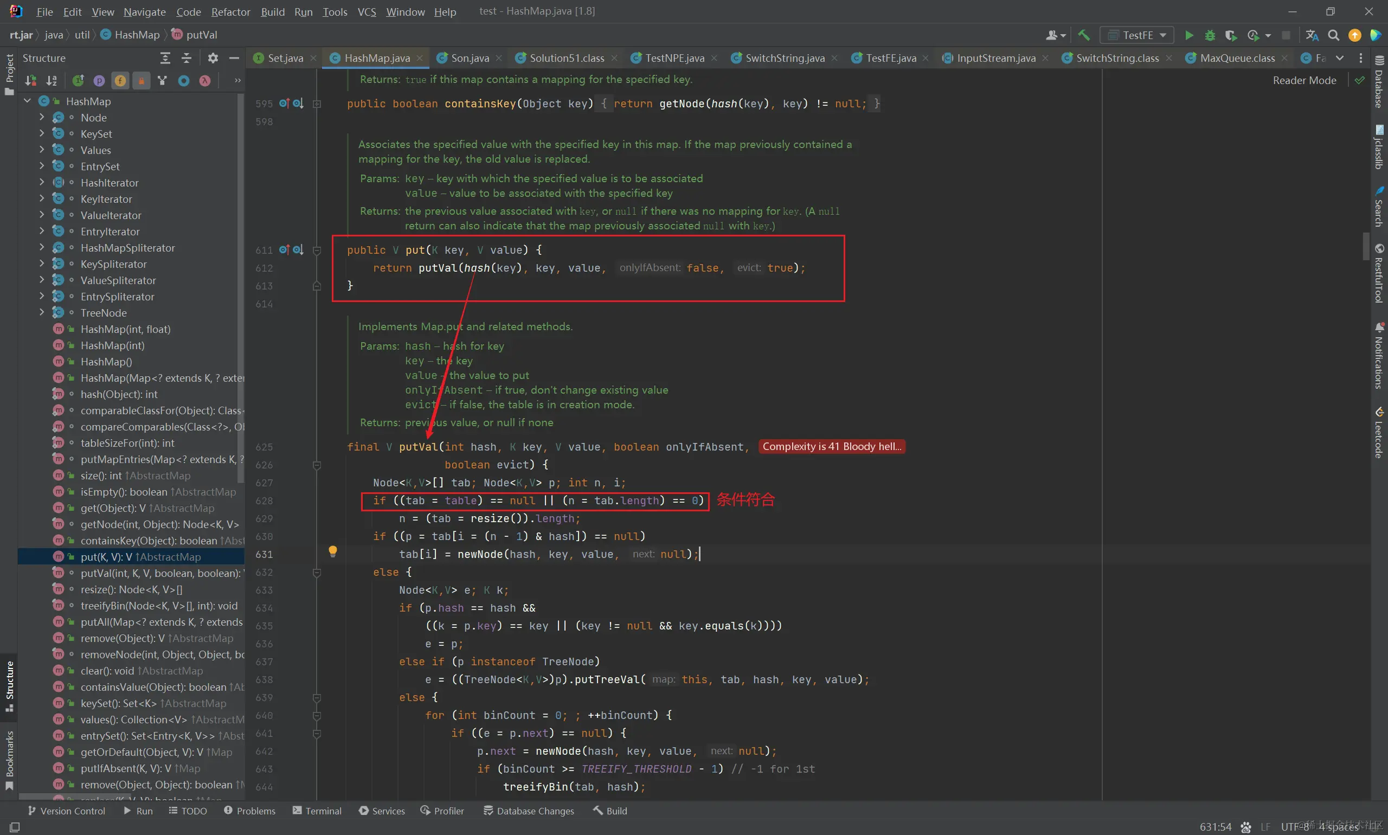This screenshot has height=835, width=1388.
Task: Click the green Debug bug icon
Action: [1210, 35]
